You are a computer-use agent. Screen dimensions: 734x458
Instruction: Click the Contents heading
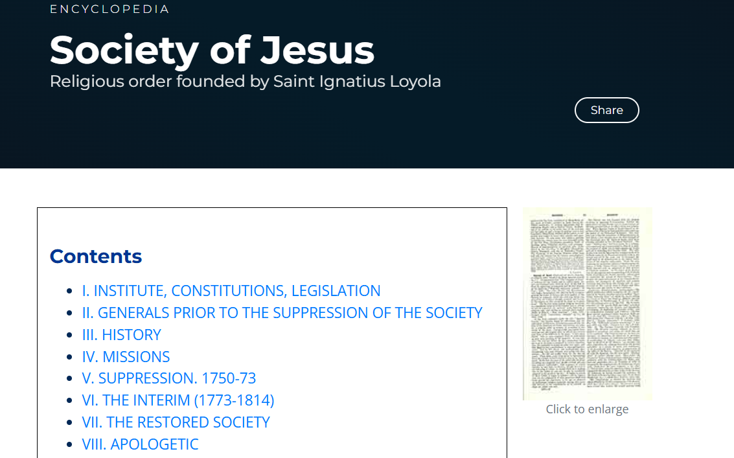[x=96, y=256]
